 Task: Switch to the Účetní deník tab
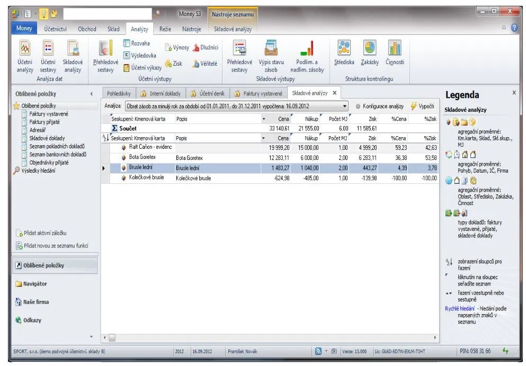click(x=208, y=94)
